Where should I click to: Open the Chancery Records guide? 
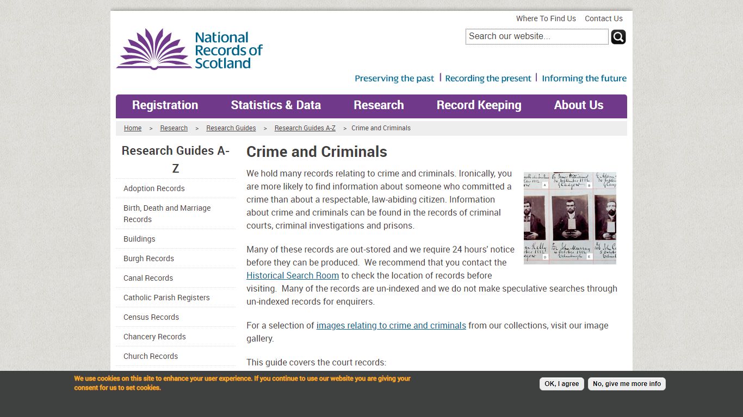(x=175, y=337)
